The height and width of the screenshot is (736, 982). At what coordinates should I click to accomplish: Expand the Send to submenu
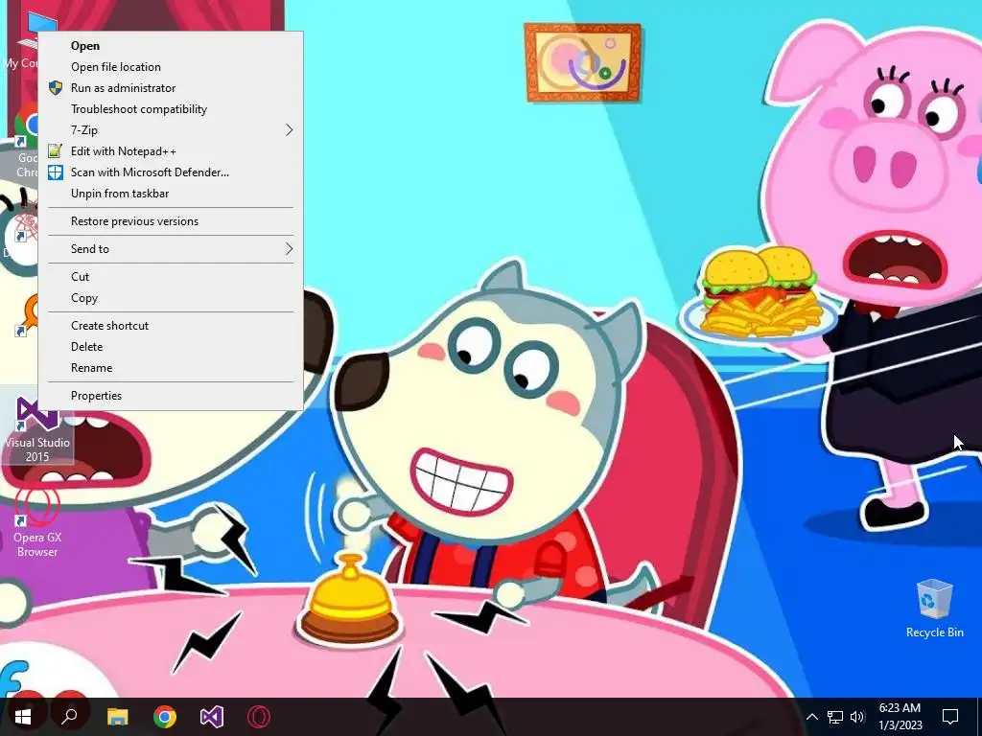point(171,249)
